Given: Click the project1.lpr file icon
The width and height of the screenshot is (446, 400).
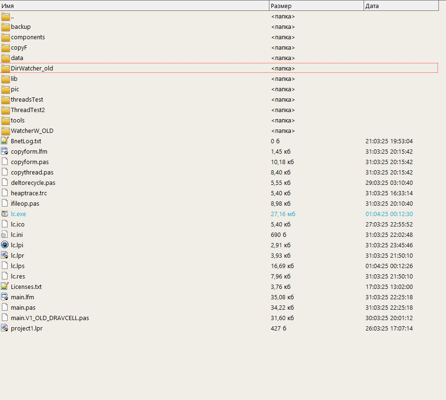Looking at the screenshot, I should 5,328.
